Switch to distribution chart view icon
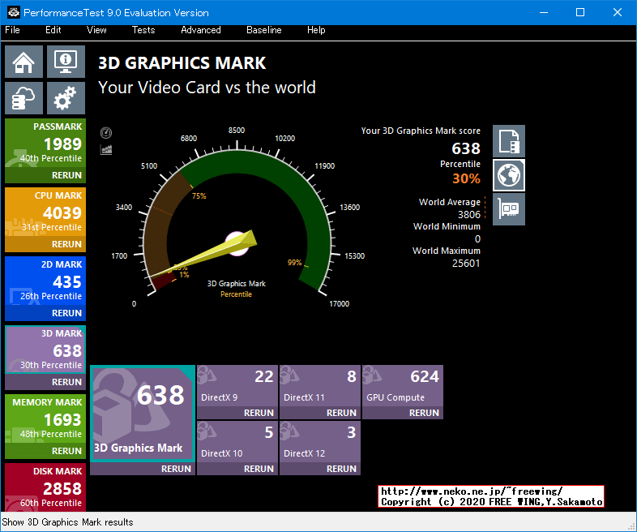The width and height of the screenshot is (637, 532). tap(106, 150)
